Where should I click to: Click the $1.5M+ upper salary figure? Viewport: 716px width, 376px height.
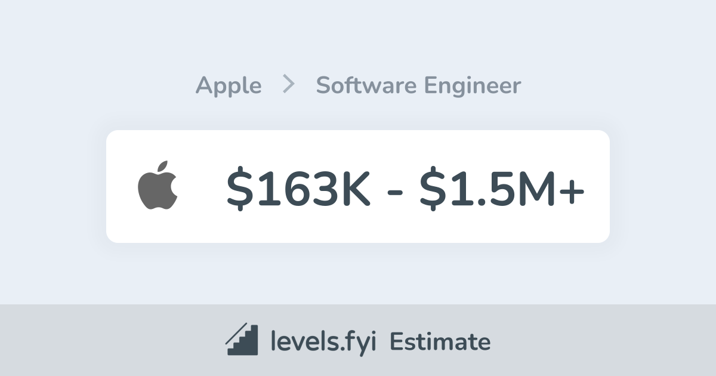pyautogui.click(x=502, y=186)
